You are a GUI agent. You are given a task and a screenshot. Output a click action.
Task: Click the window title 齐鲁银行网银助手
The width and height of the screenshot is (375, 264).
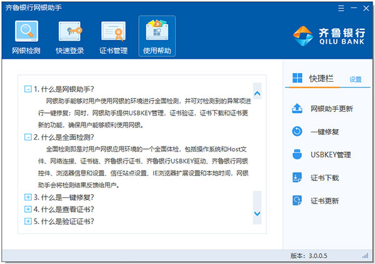(34, 7)
